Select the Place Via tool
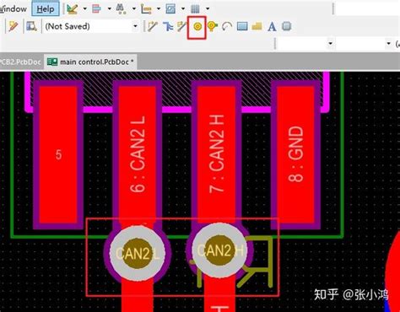 213,26
